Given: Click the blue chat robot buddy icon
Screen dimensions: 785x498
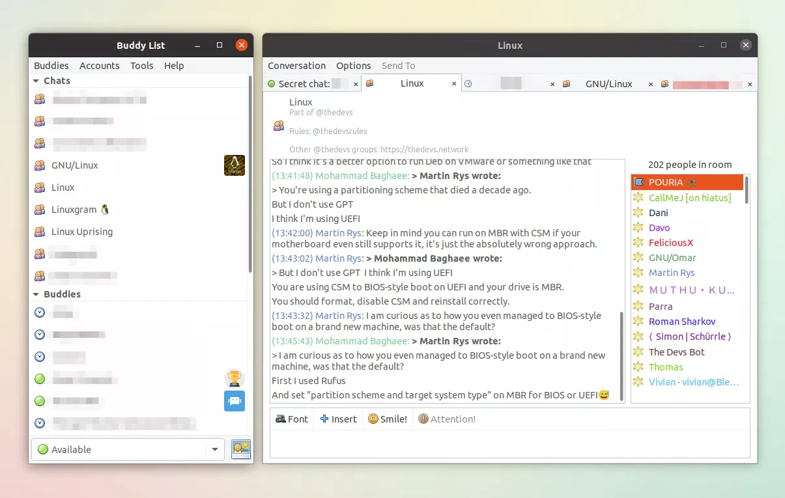Looking at the screenshot, I should [x=234, y=401].
